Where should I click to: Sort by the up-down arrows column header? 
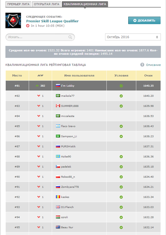40,76
